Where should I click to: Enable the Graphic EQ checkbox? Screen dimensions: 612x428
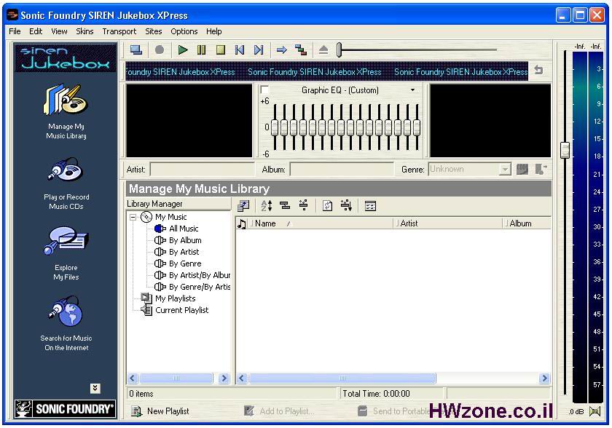coord(264,90)
